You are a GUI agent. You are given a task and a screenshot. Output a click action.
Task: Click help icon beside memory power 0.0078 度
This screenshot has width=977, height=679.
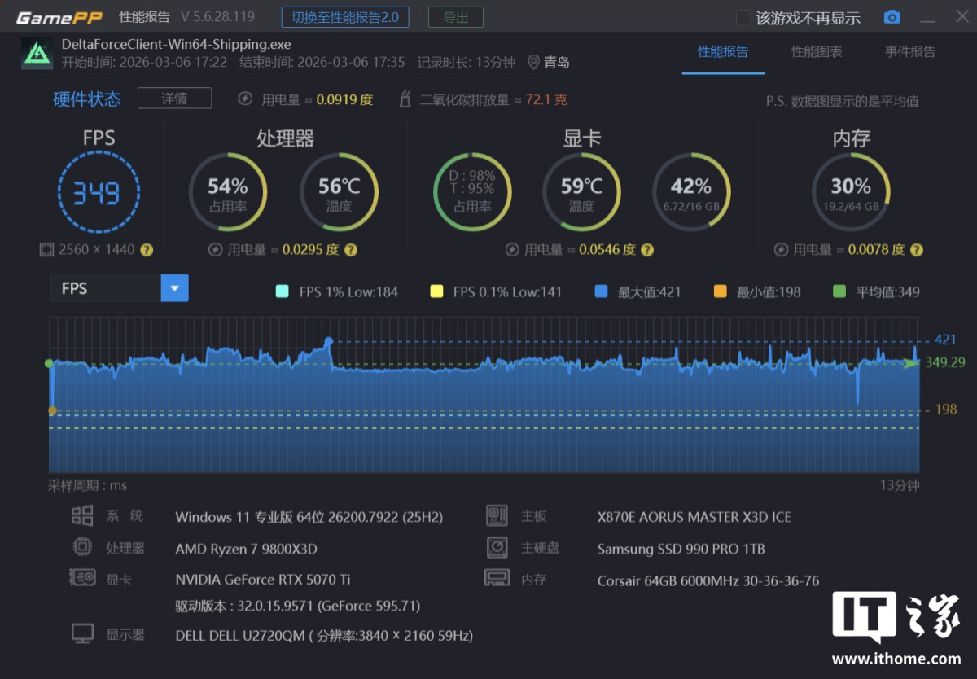tap(917, 250)
